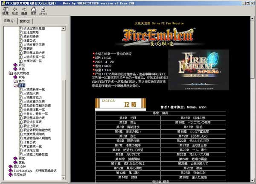256x184 pixels.
Task: Click page icon beside 职业上限表
Action: pos(21,126)
